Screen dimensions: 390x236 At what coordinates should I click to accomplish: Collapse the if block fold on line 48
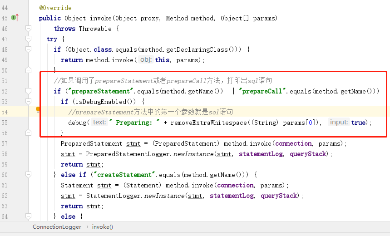[x=28, y=49]
